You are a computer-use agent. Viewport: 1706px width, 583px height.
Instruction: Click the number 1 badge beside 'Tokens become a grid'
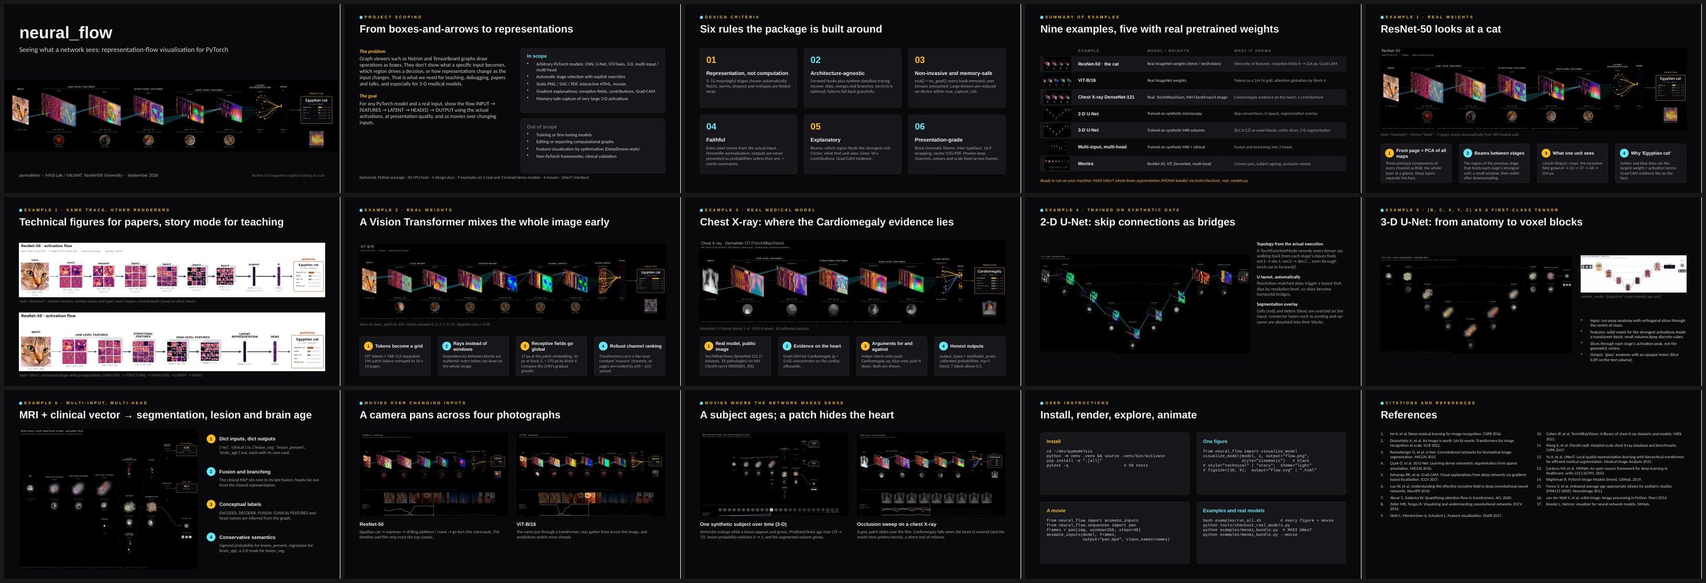click(368, 346)
